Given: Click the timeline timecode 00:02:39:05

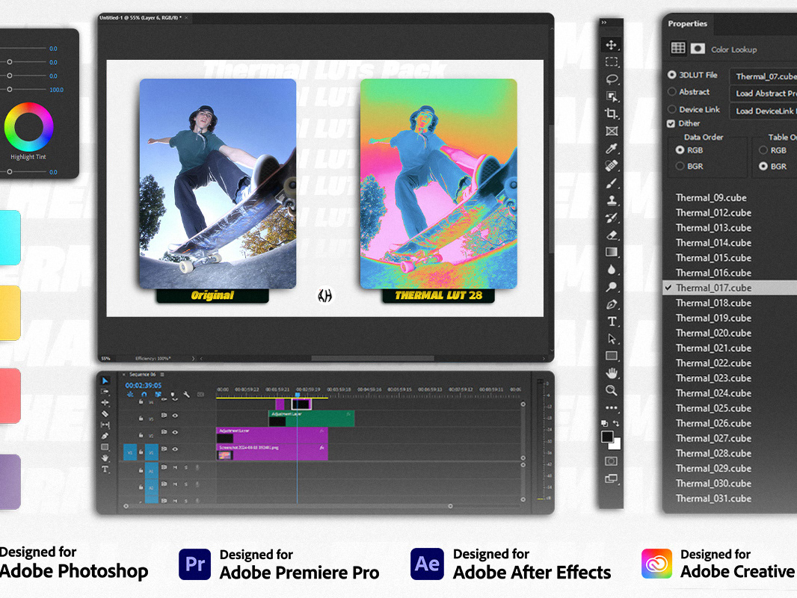Looking at the screenshot, I should pyautogui.click(x=144, y=386).
